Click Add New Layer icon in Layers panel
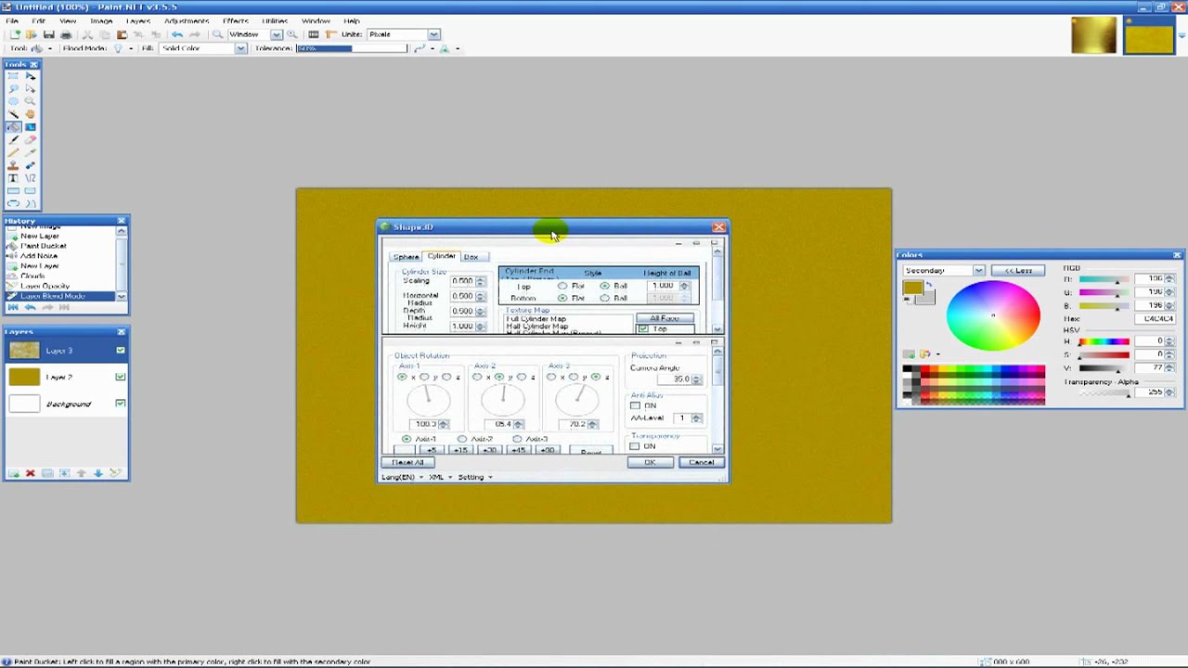Image resolution: width=1188 pixels, height=668 pixels. click(14, 473)
